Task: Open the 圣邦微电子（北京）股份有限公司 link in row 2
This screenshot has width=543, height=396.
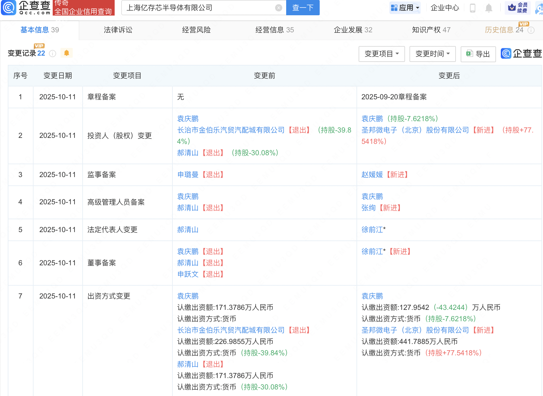Action: pyautogui.click(x=415, y=130)
